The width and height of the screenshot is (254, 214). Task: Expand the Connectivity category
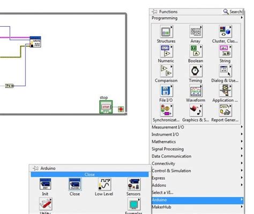pos(197,164)
